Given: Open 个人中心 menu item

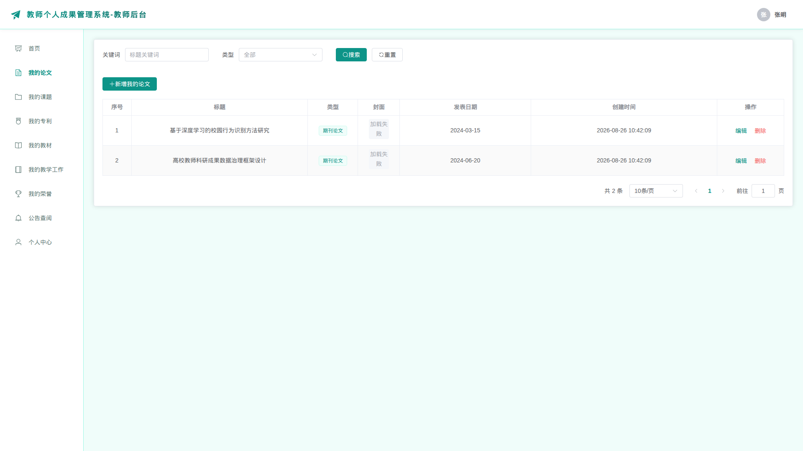Looking at the screenshot, I should [42, 242].
